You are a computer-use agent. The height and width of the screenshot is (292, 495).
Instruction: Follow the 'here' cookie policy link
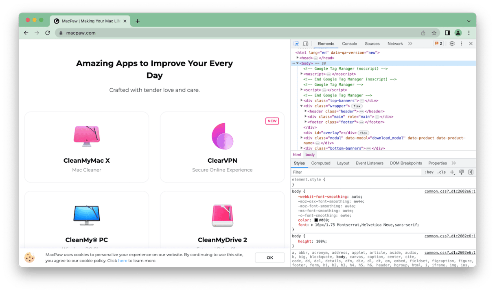click(123, 261)
